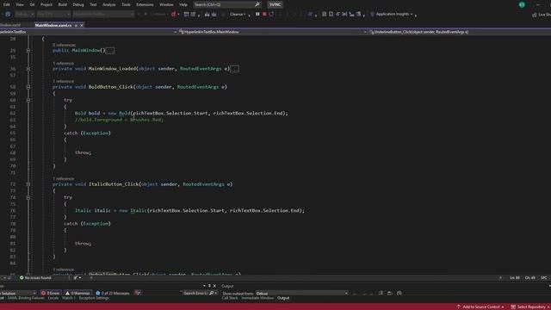Screen dimensions: 551x310
Task: Click the Search (Ctrl+Q) box
Action: 226,4
